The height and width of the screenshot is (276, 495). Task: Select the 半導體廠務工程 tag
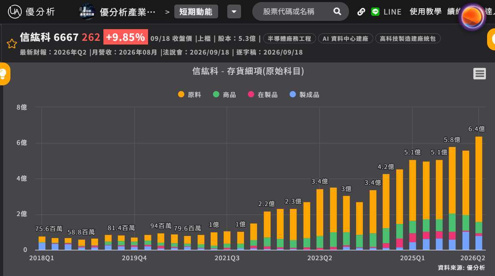tap(289, 38)
